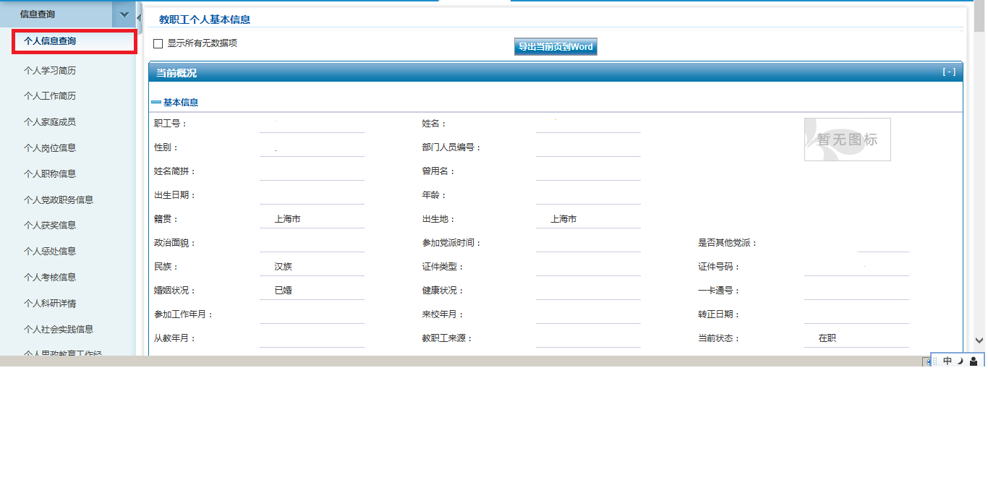Expand the 信息查询 menu chevron
The height and width of the screenshot is (480, 988).
pyautogui.click(x=124, y=14)
